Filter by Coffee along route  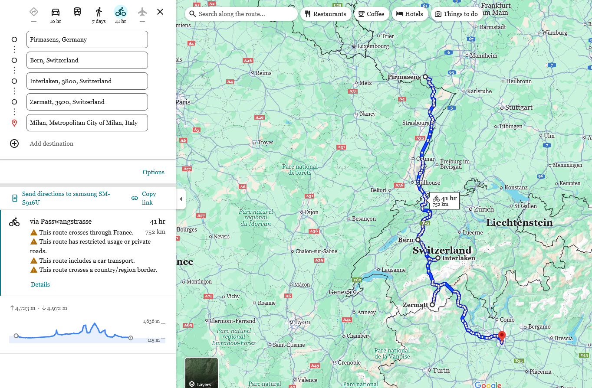click(x=371, y=14)
